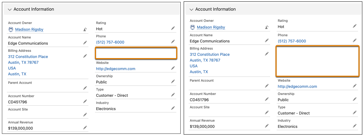Edit Account Name pencil in left panel

point(85,43)
